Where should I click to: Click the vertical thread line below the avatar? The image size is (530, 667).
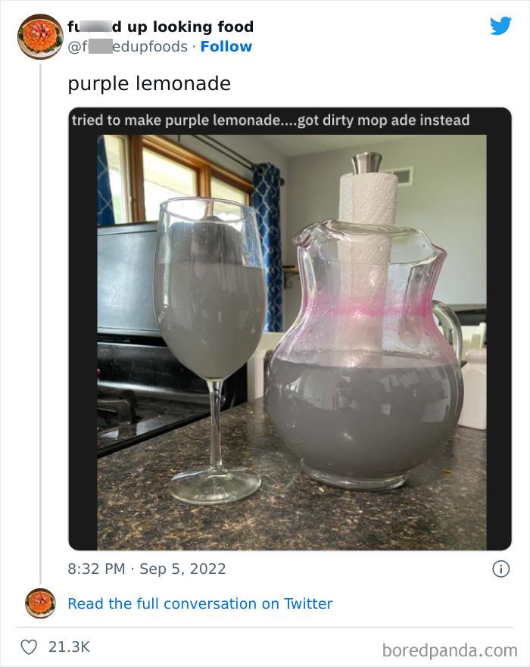pos(40,318)
